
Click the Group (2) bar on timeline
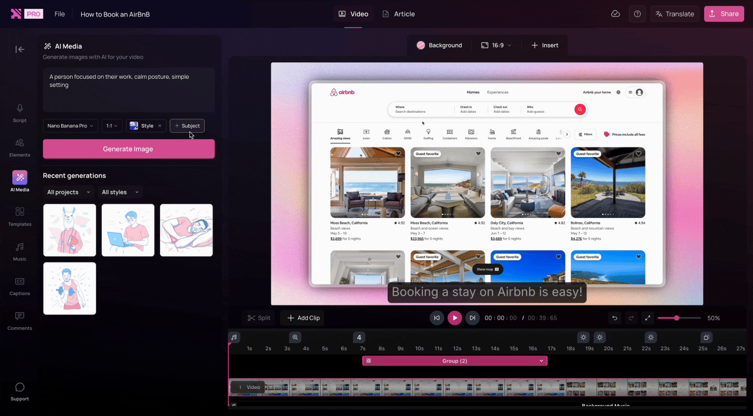[x=455, y=361]
